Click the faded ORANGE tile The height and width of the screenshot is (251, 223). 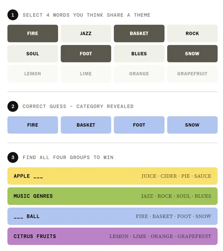139,74
